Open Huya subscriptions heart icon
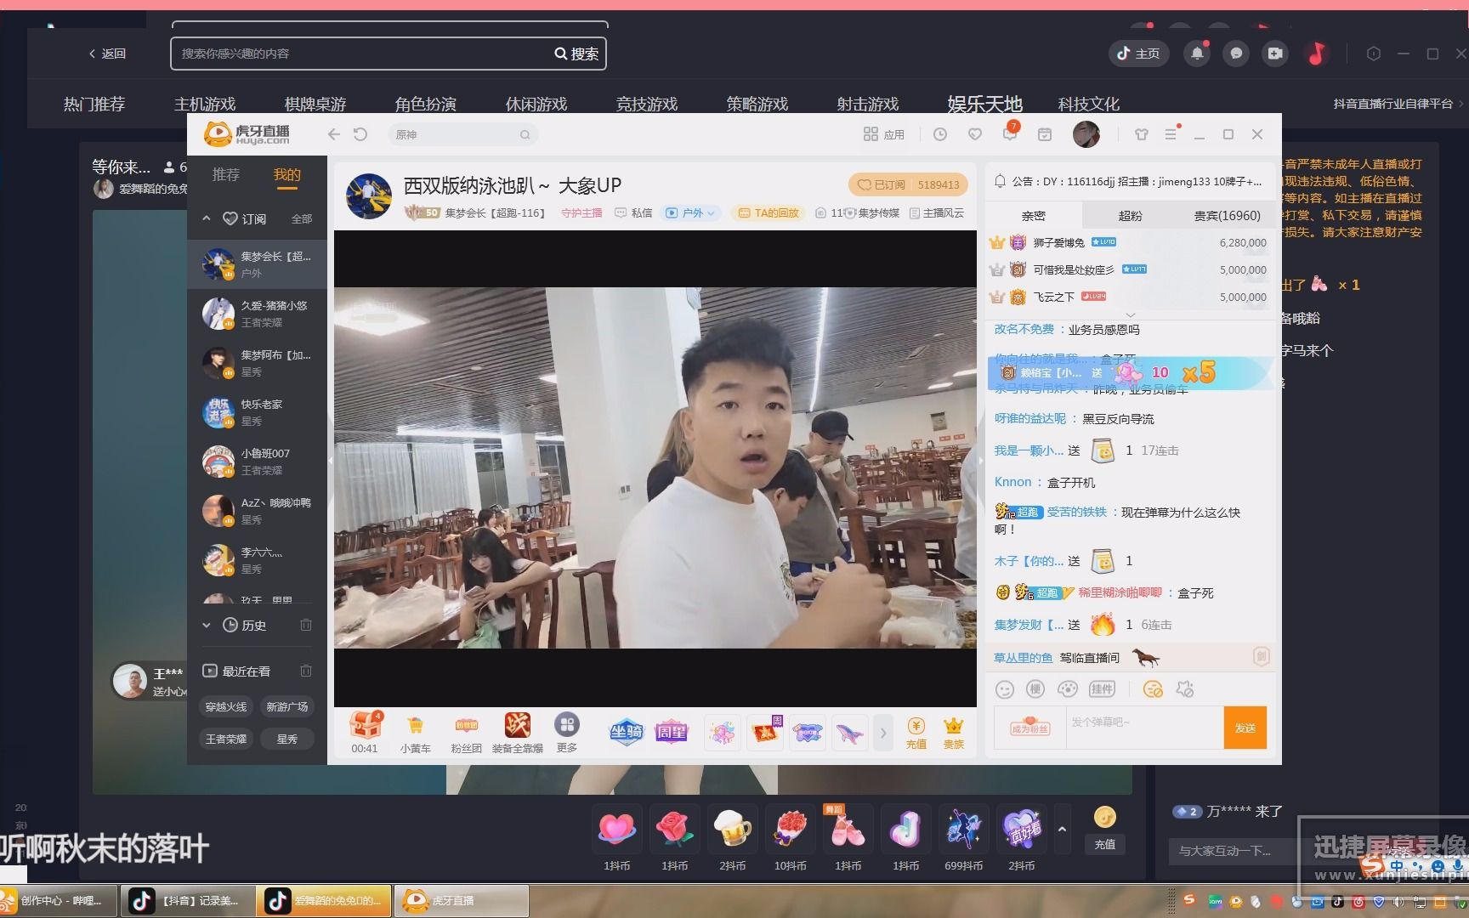This screenshot has height=918, width=1469. click(x=975, y=134)
